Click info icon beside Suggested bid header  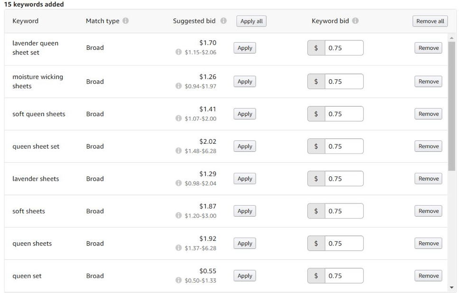pyautogui.click(x=223, y=21)
